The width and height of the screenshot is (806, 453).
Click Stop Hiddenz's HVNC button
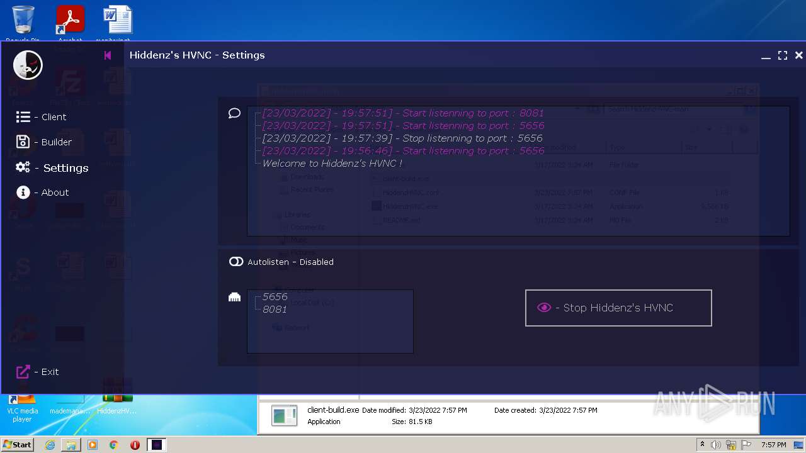pos(618,308)
